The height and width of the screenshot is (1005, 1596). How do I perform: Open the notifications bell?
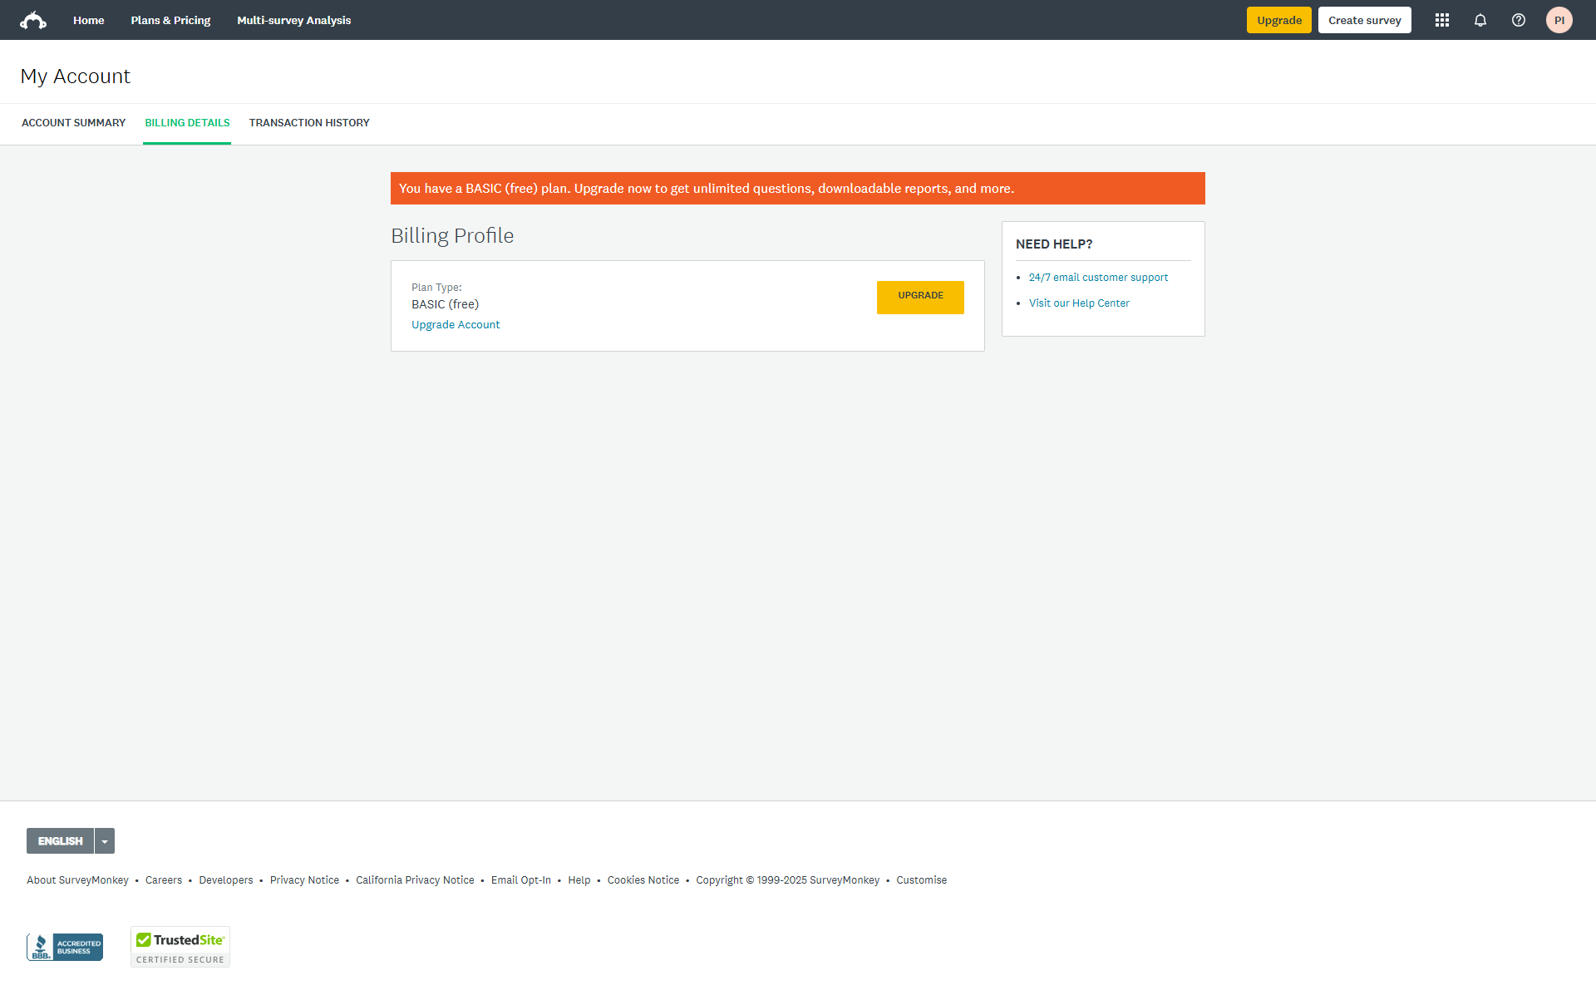point(1480,20)
